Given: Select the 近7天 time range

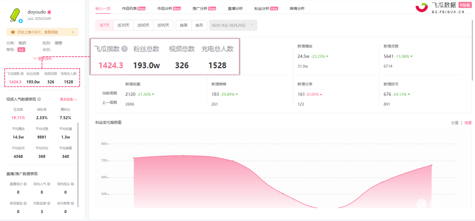Looking at the screenshot, I should (x=104, y=25).
